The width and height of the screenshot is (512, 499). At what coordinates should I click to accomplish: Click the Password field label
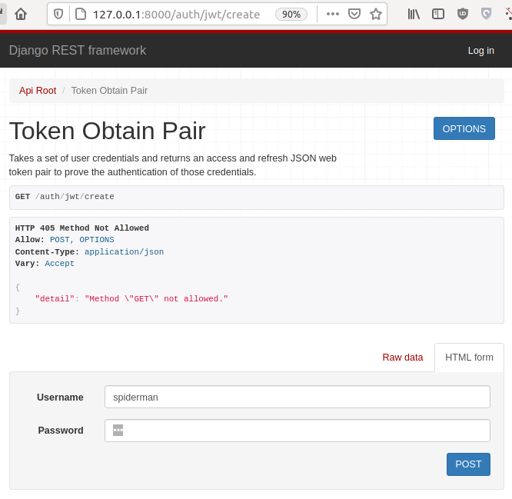[x=61, y=431]
